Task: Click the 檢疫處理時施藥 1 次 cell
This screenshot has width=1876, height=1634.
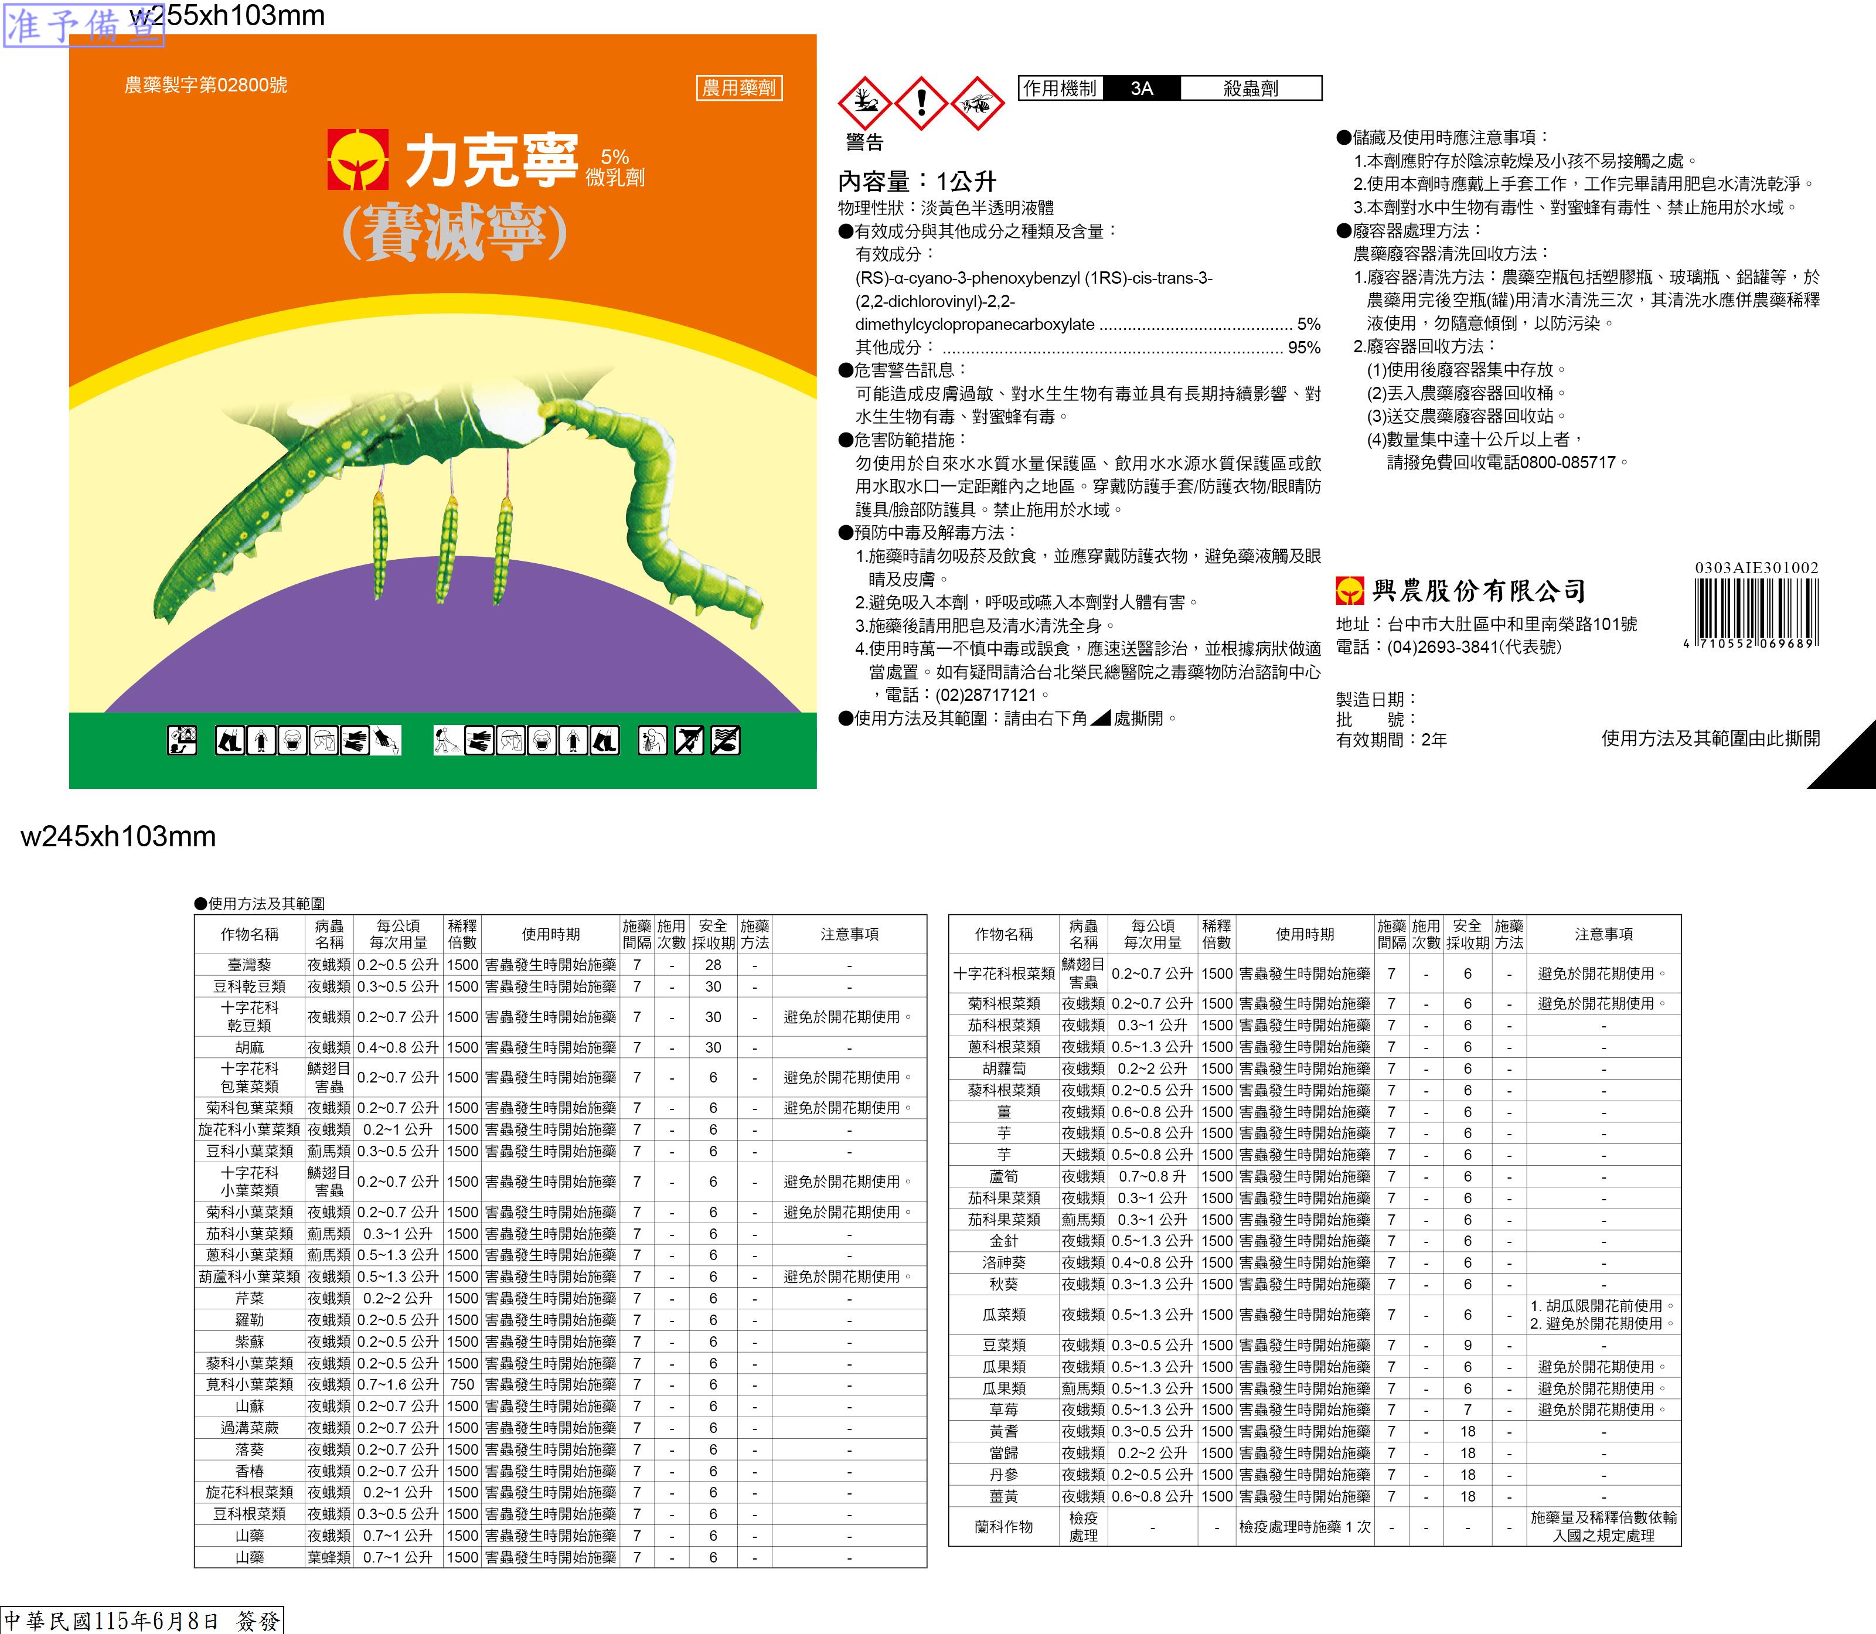Action: (x=1305, y=1526)
